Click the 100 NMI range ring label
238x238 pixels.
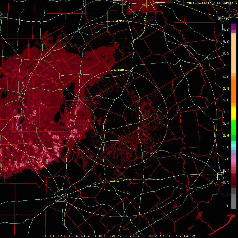[119, 21]
